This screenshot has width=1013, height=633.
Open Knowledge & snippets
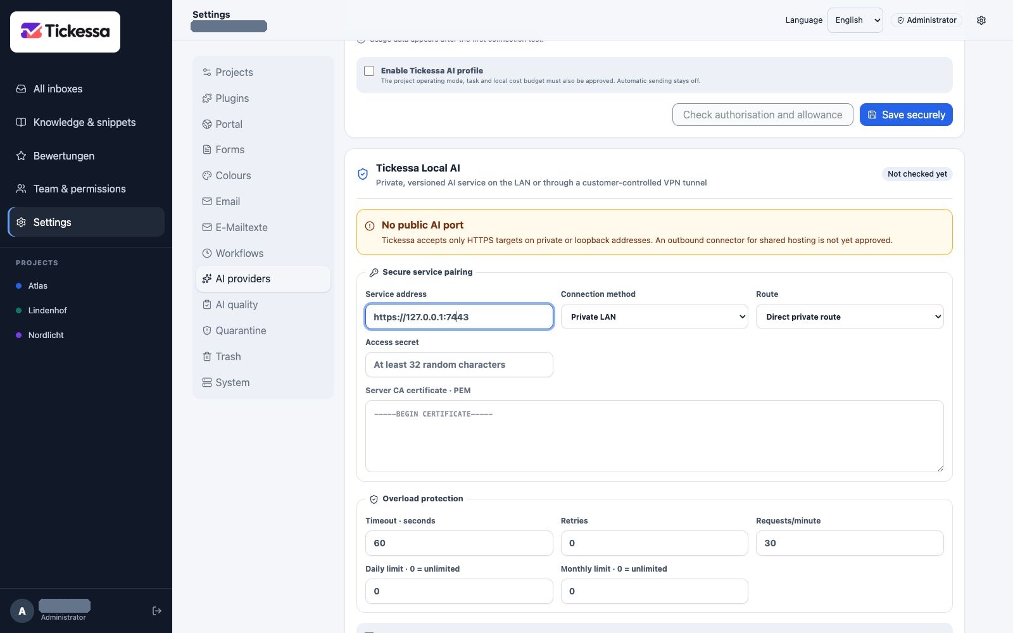pyautogui.click(x=86, y=122)
